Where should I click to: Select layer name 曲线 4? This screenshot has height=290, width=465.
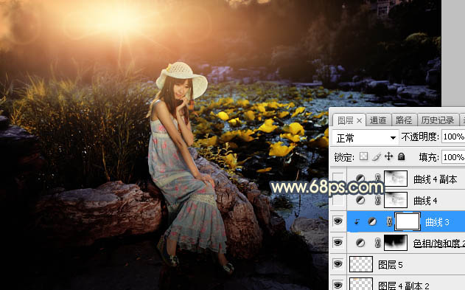425,201
